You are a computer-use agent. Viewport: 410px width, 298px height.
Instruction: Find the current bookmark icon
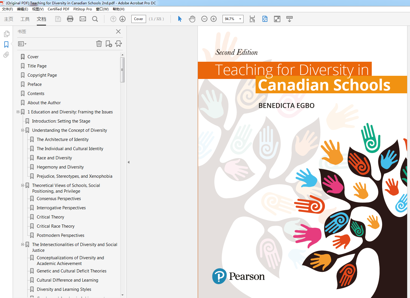(118, 44)
